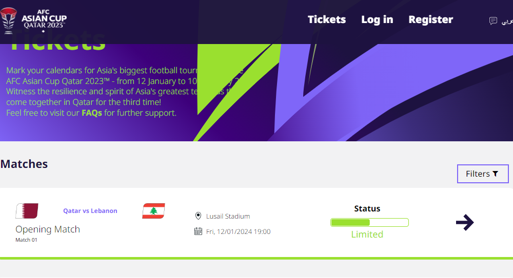Click the Lusail Stadium venue text

pyautogui.click(x=228, y=216)
